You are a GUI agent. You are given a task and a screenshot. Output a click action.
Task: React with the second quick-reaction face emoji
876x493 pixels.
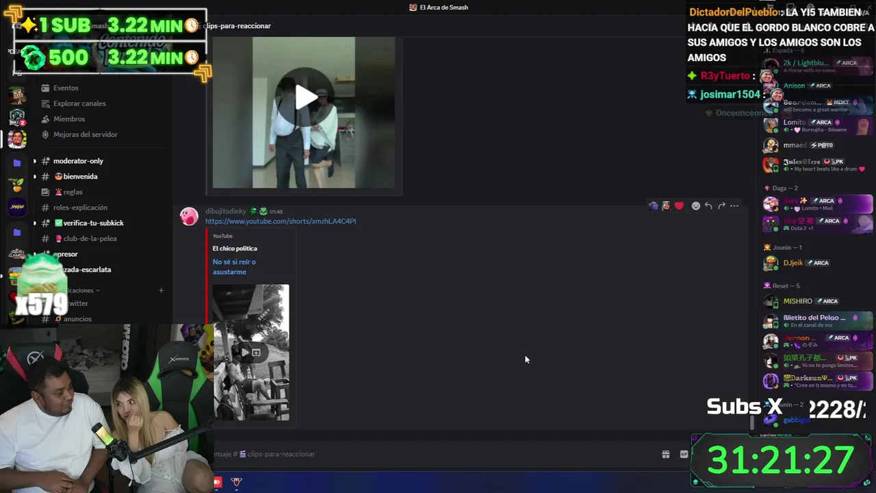(x=666, y=205)
